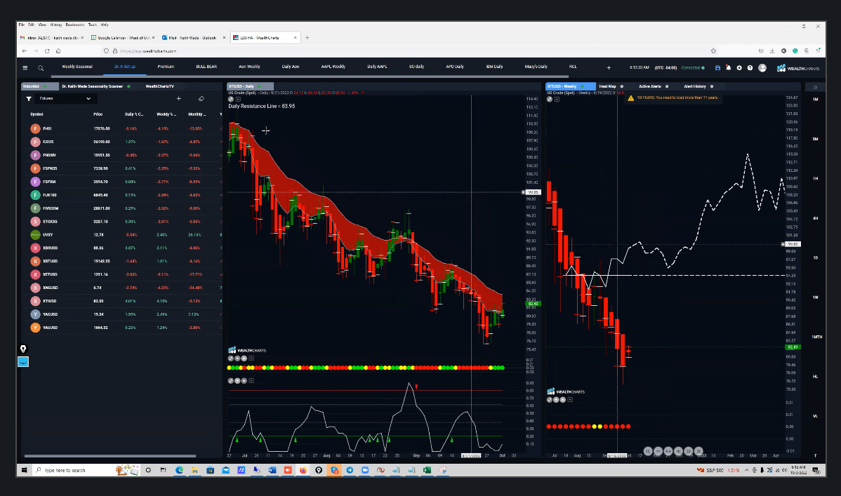
Task: Open the Futures watchlist dropdown
Action: [65, 99]
